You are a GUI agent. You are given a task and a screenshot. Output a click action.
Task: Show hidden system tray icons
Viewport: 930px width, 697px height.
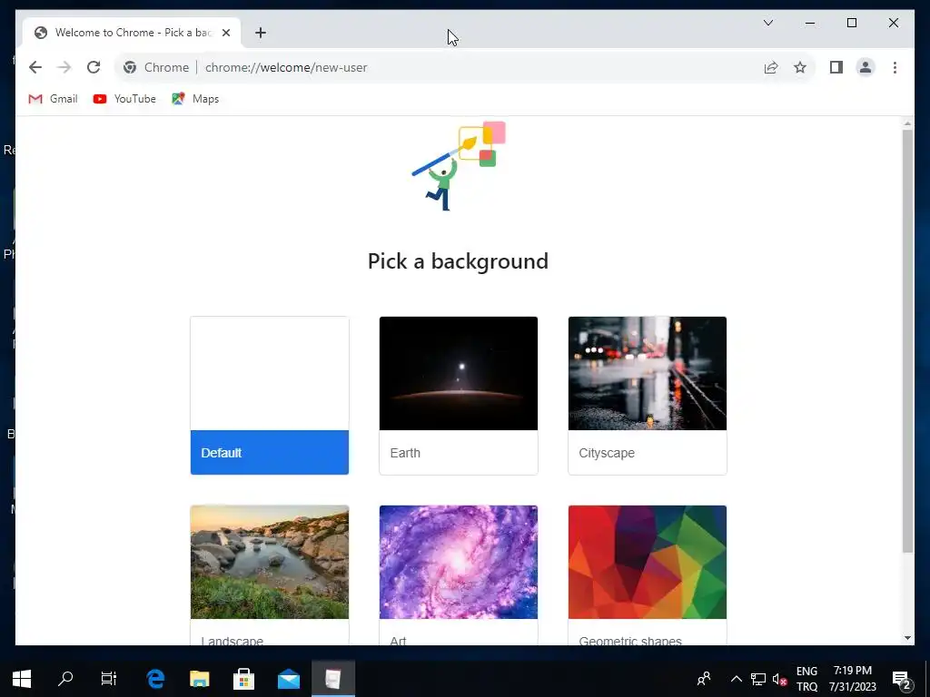click(x=736, y=679)
